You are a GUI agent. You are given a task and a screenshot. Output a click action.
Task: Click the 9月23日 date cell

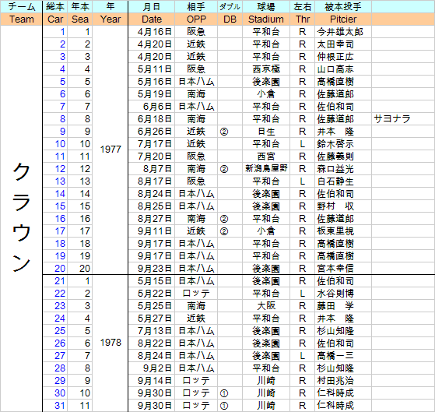pos(152,269)
